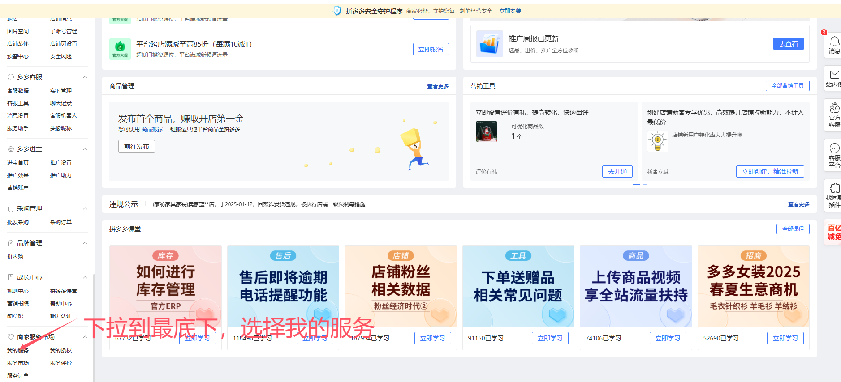The width and height of the screenshot is (841, 382).
Task: Click the 找同款插件 puzzle icon
Action: pos(834,188)
